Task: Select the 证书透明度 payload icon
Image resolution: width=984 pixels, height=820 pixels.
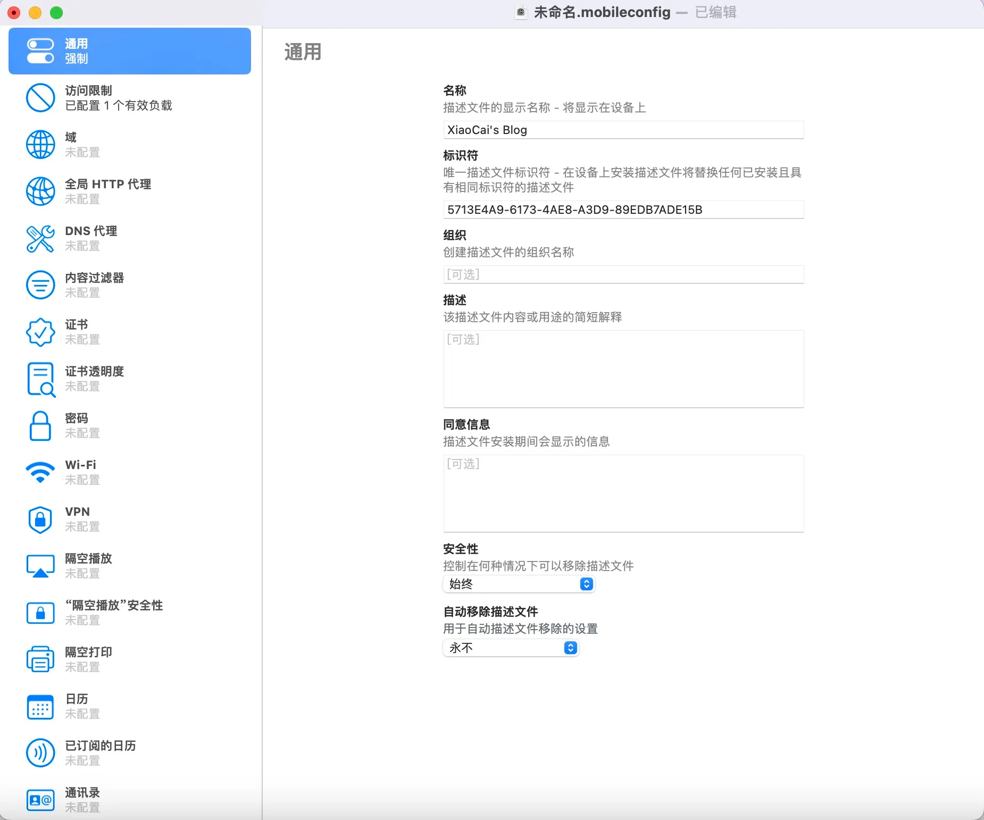Action: (x=40, y=379)
